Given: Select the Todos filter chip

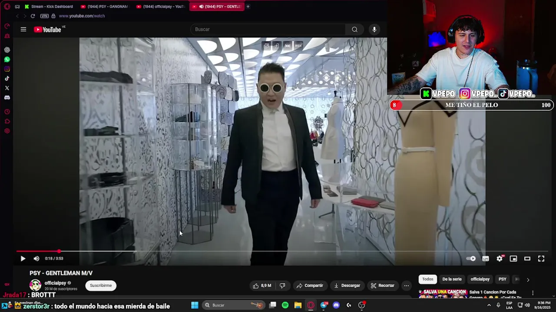Looking at the screenshot, I should pyautogui.click(x=428, y=279).
